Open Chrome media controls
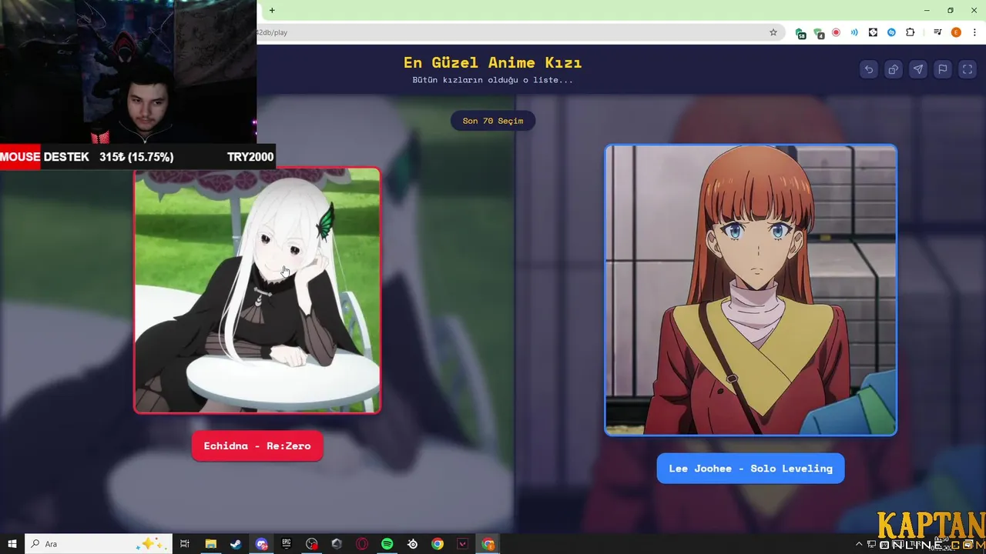 point(937,32)
